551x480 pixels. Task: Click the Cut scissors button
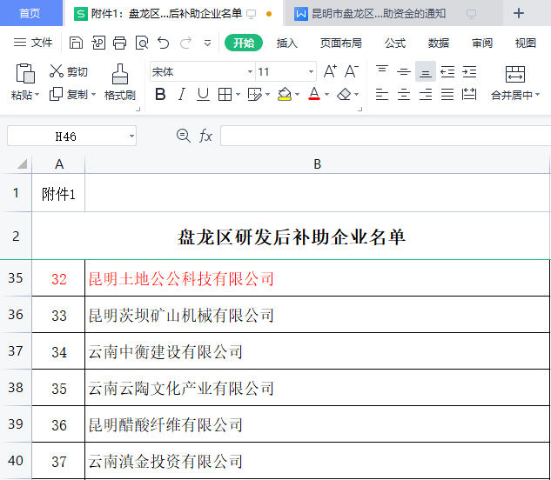(69, 71)
